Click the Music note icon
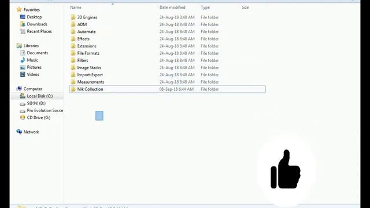The width and height of the screenshot is (370, 208). click(x=23, y=60)
